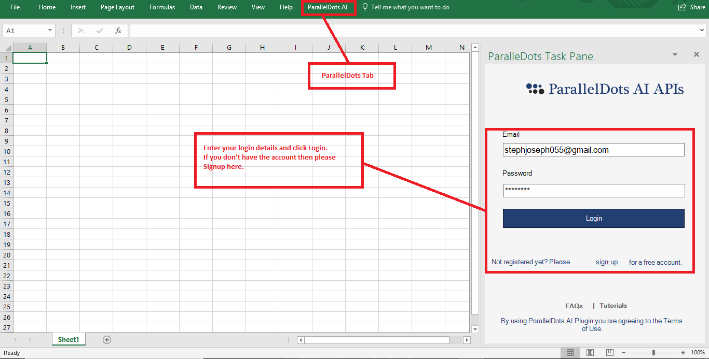Click the Login button
The width and height of the screenshot is (709, 359).
point(594,218)
